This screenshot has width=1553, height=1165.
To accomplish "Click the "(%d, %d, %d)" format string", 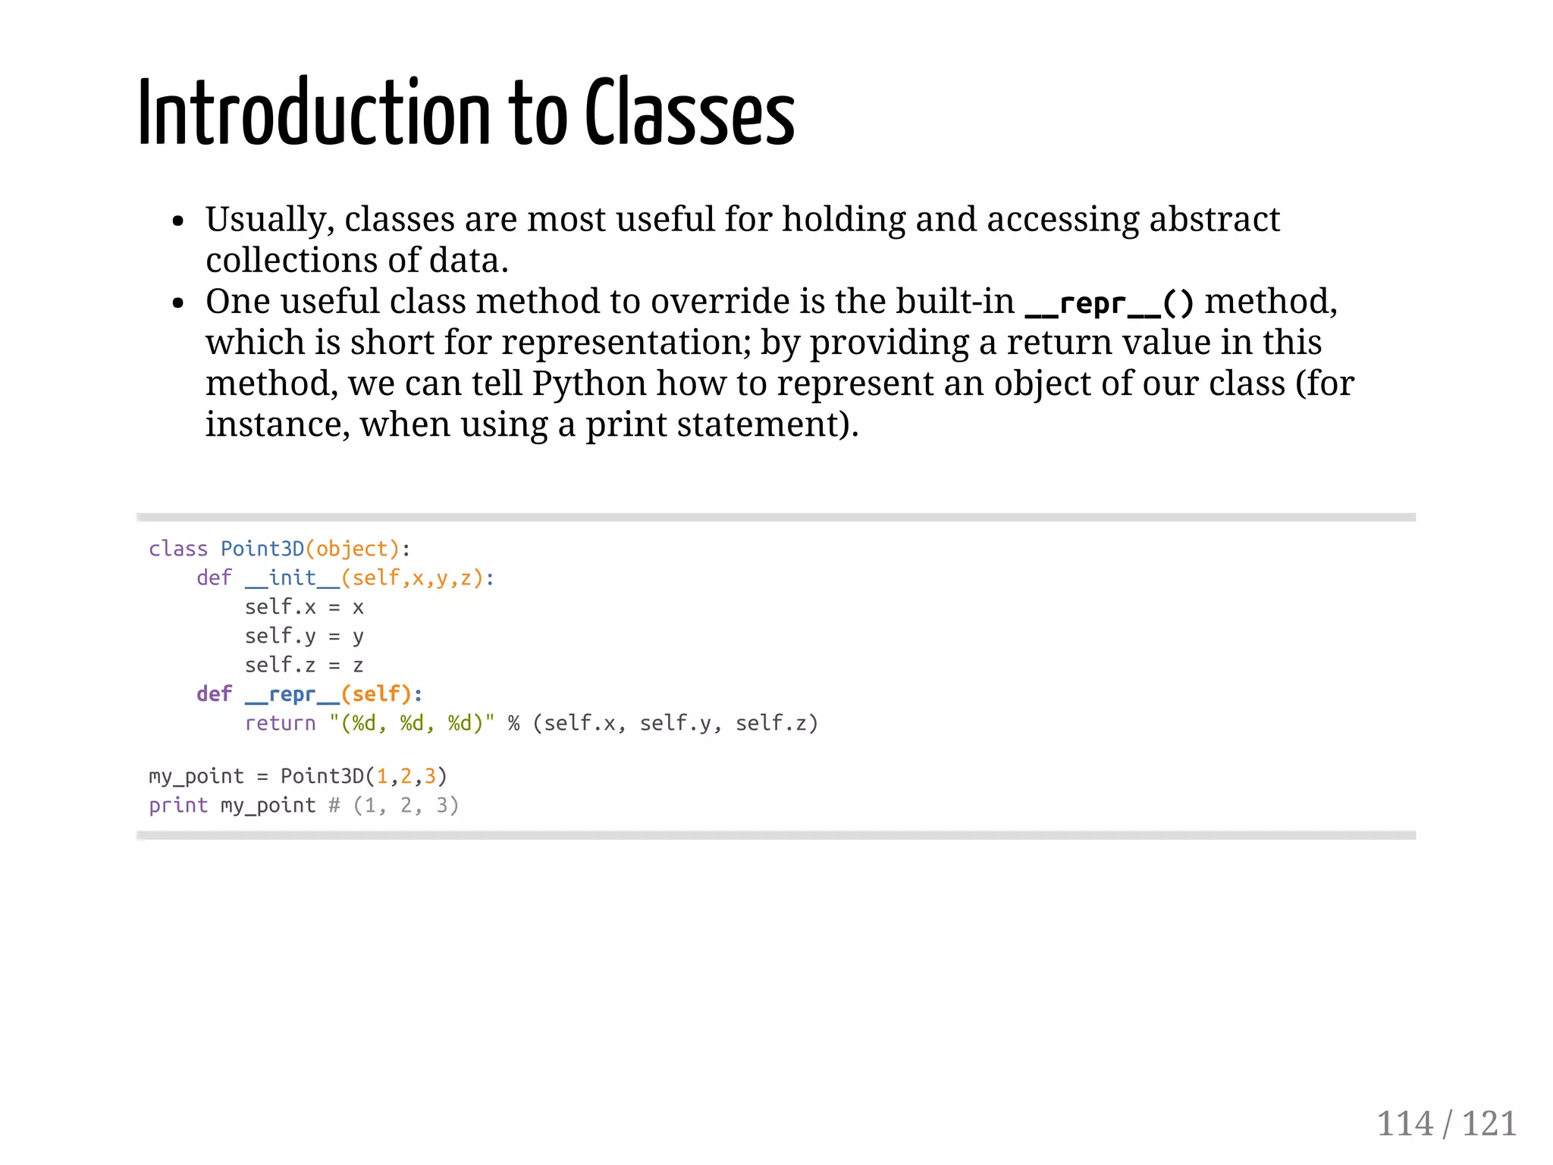I will pos(412,723).
